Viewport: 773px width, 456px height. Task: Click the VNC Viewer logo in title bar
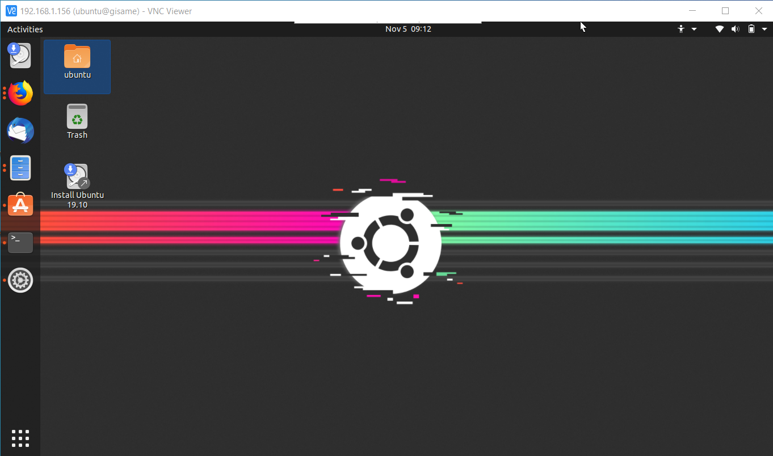11,11
